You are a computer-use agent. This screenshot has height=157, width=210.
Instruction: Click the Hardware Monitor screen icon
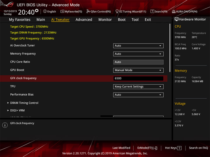176,19
